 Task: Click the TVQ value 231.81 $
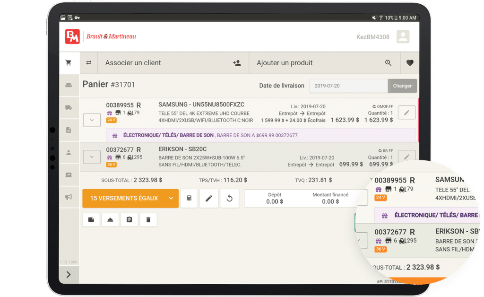tap(320, 180)
